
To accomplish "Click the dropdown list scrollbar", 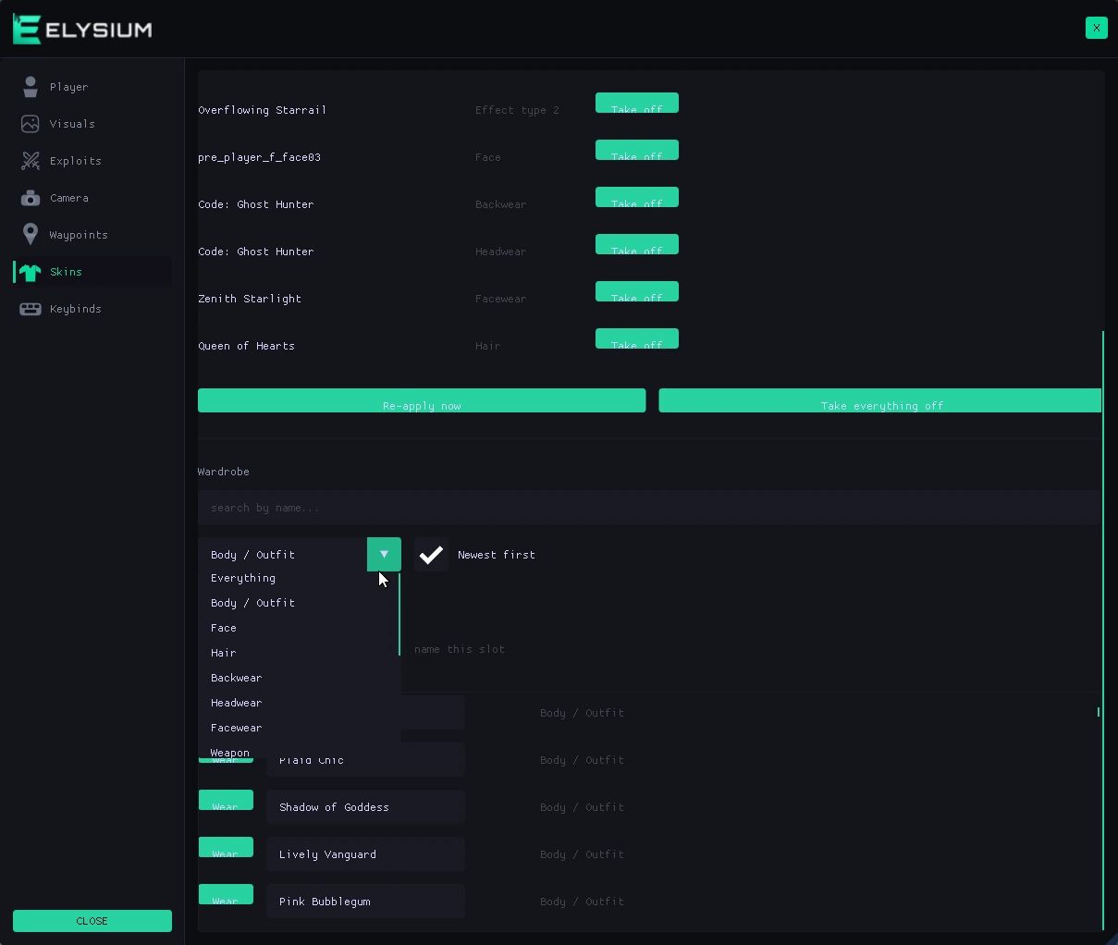I will 399,615.
